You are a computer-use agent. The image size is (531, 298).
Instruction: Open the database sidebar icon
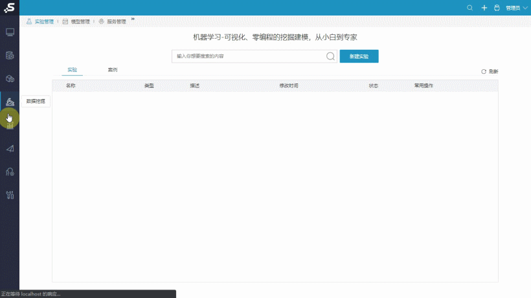pos(10,55)
